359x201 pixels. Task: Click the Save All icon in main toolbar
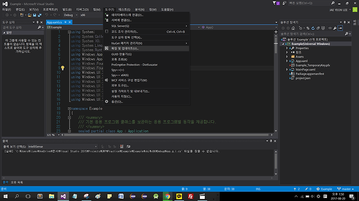[x=39, y=15]
